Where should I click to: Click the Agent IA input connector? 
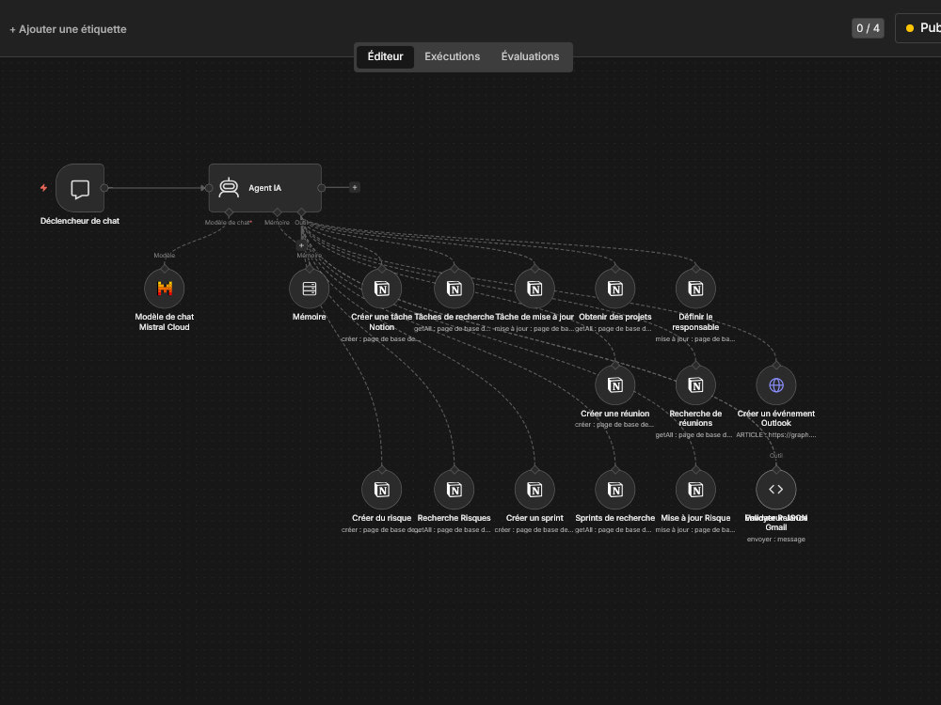coord(208,188)
